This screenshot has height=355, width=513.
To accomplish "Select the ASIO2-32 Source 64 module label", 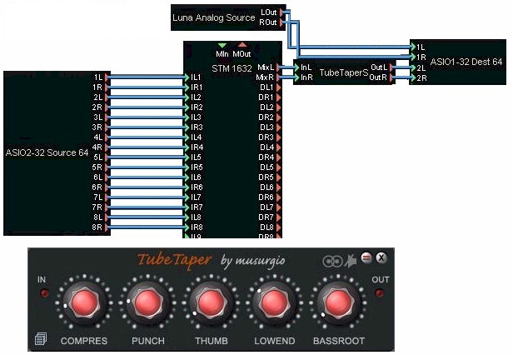I will pos(47,152).
